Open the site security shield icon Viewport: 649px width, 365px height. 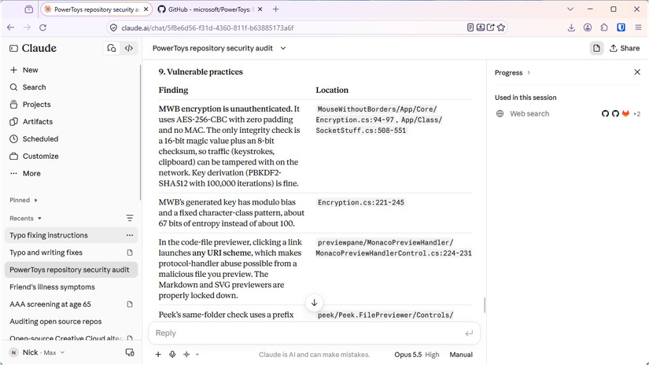113,28
